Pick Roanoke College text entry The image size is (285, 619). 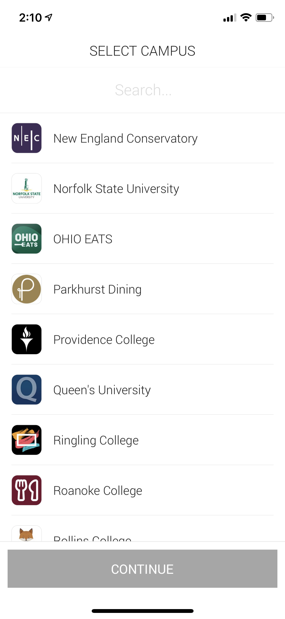click(x=98, y=491)
